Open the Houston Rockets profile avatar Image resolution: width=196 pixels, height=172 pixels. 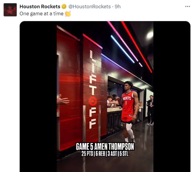point(10,10)
